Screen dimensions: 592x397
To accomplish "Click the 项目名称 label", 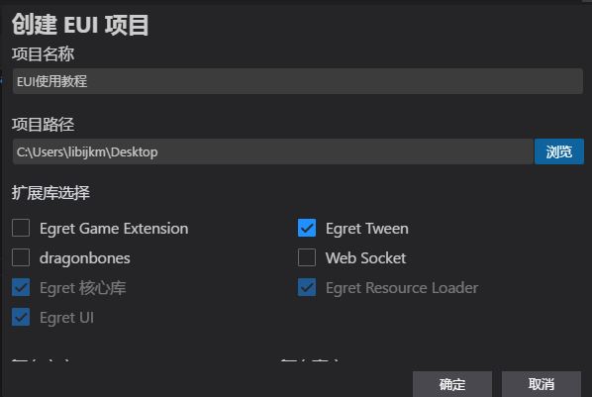I will [43, 54].
